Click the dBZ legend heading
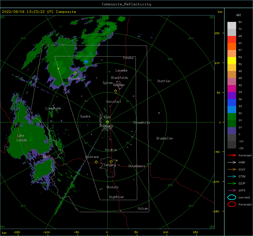Viewport: 253px width, 236px height. (x=238, y=15)
